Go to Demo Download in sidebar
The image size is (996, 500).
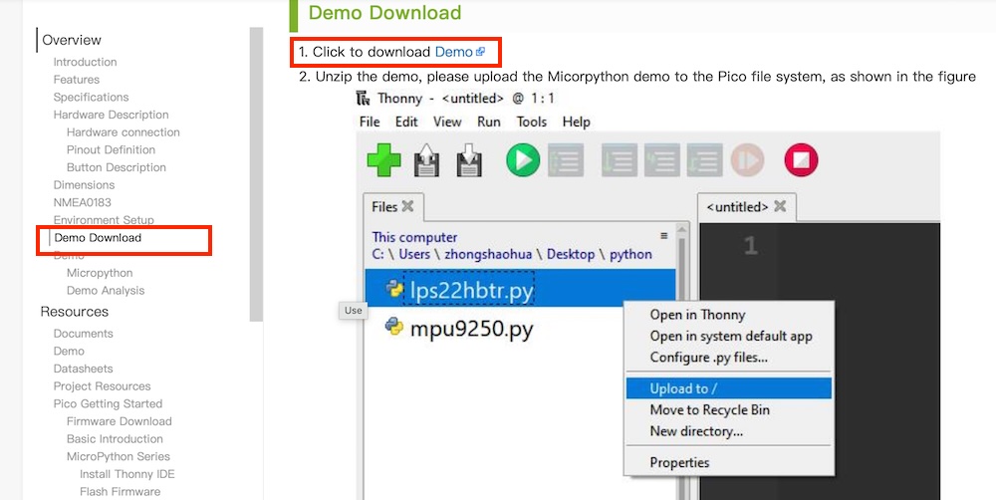tap(98, 238)
